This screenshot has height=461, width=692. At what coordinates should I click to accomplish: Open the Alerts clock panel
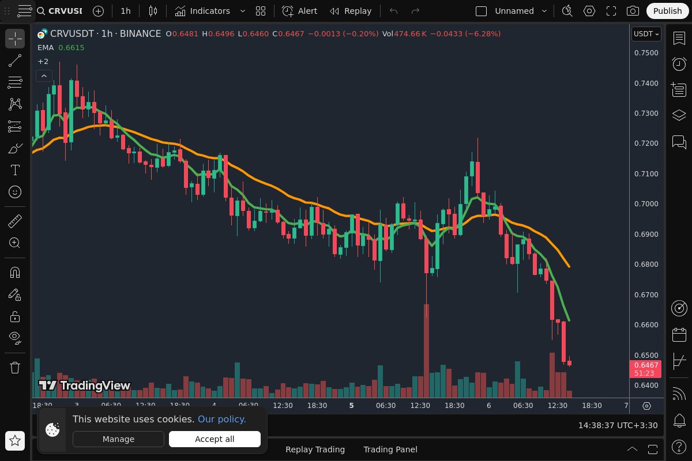[679, 63]
